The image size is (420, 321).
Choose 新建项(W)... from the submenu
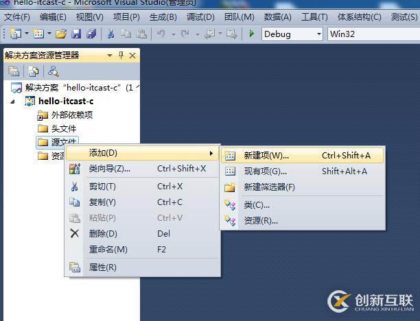coord(303,156)
